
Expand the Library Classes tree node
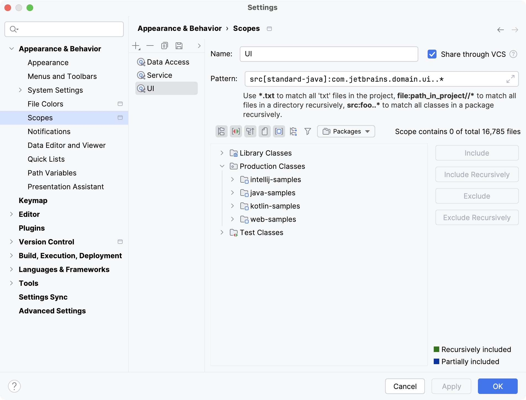222,153
